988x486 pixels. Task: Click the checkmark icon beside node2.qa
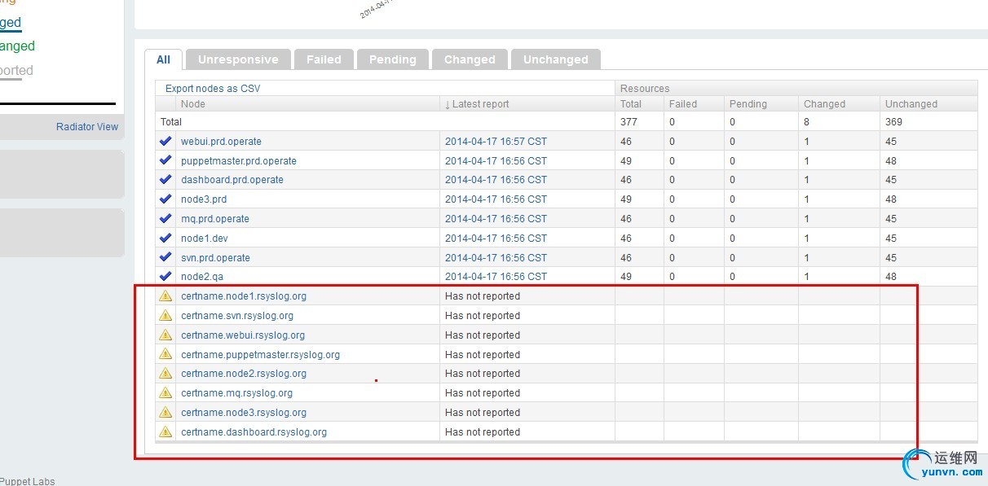pyautogui.click(x=165, y=276)
